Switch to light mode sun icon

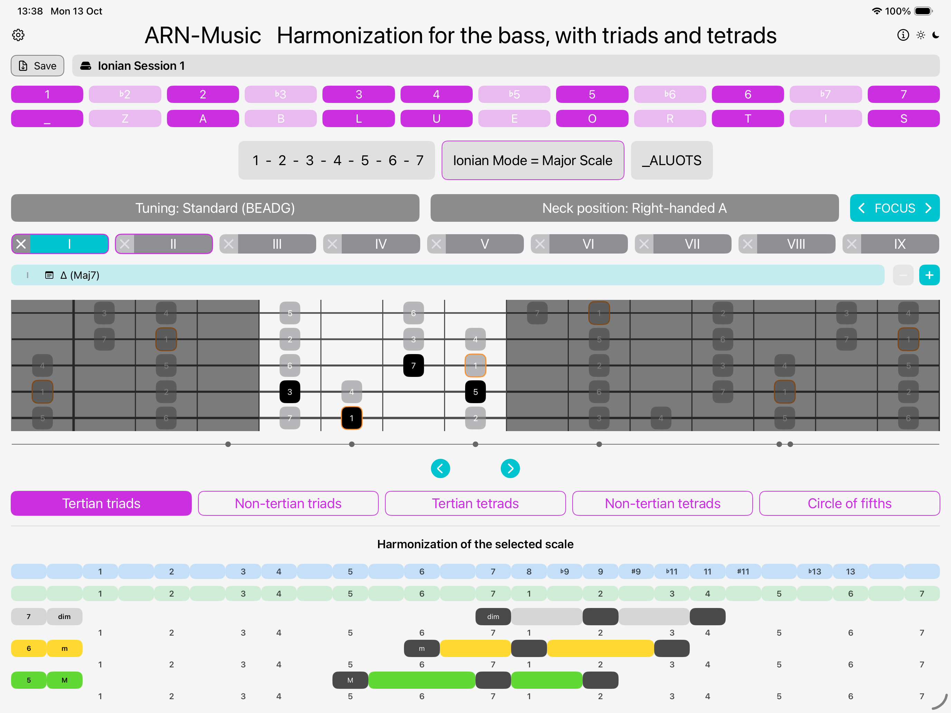(x=921, y=35)
